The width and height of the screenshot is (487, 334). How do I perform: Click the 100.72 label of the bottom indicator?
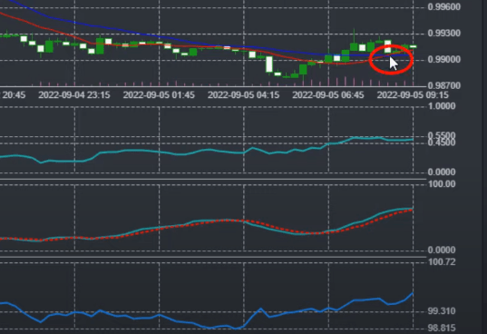click(442, 262)
